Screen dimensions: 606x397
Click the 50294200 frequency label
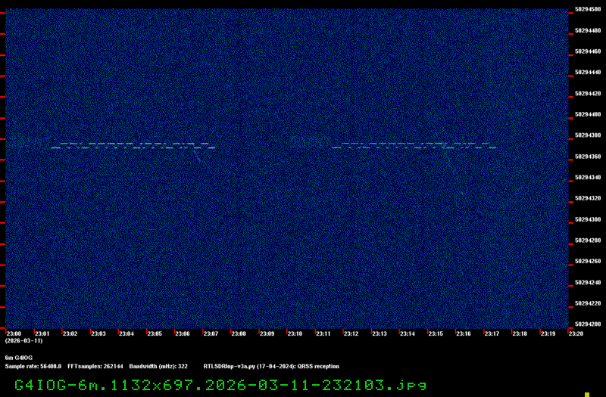pyautogui.click(x=588, y=324)
